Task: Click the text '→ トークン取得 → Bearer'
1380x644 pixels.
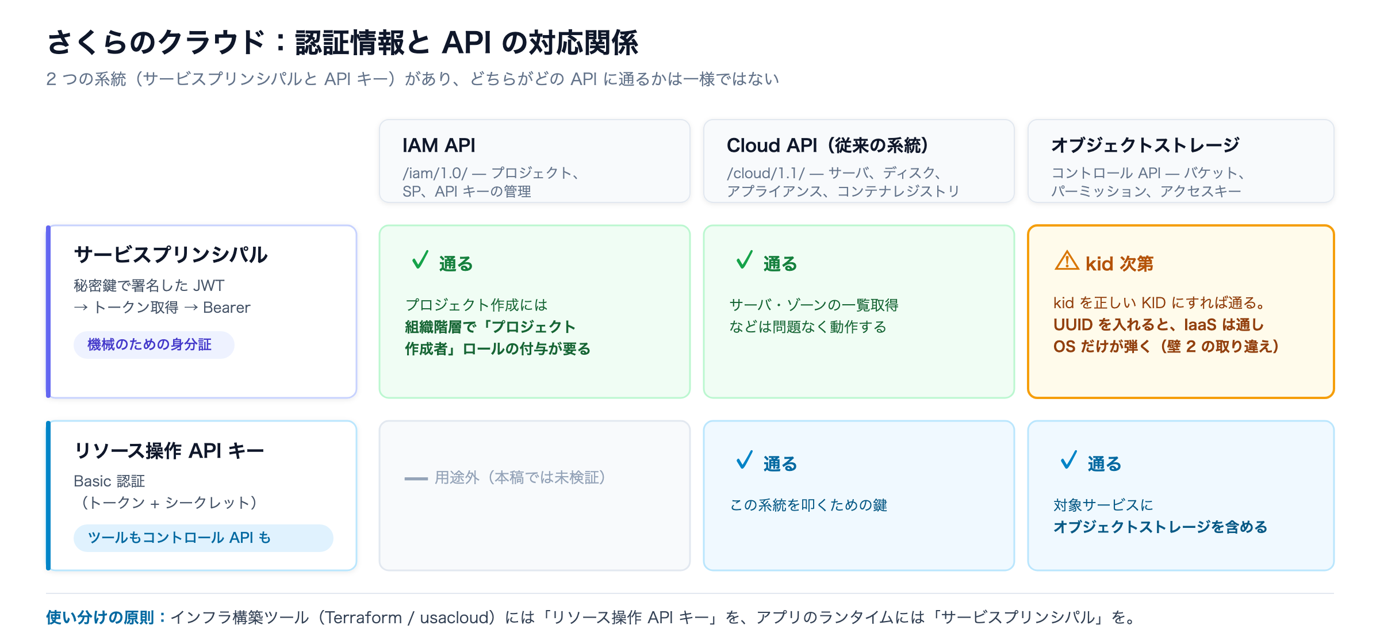Action: tap(162, 308)
